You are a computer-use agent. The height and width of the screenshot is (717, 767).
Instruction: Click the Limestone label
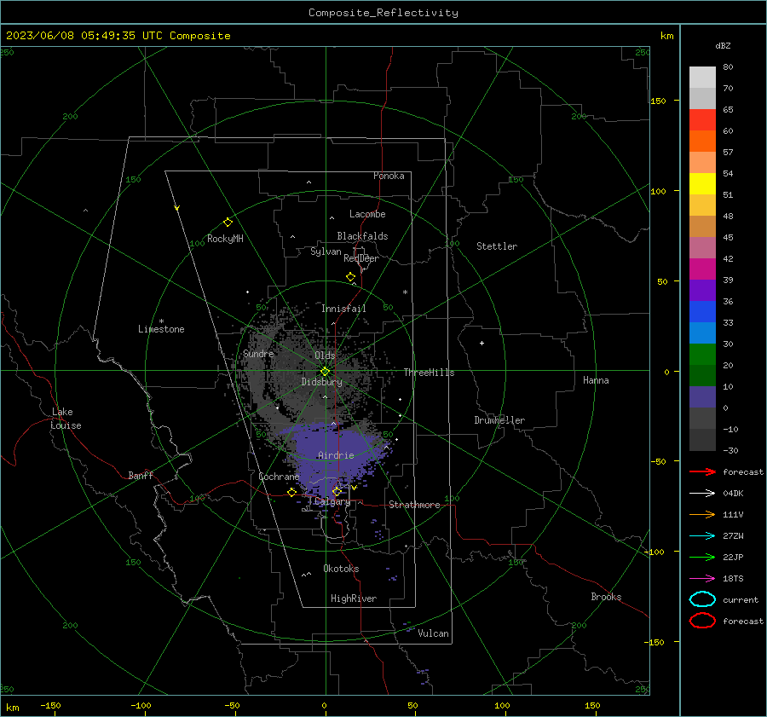(161, 329)
